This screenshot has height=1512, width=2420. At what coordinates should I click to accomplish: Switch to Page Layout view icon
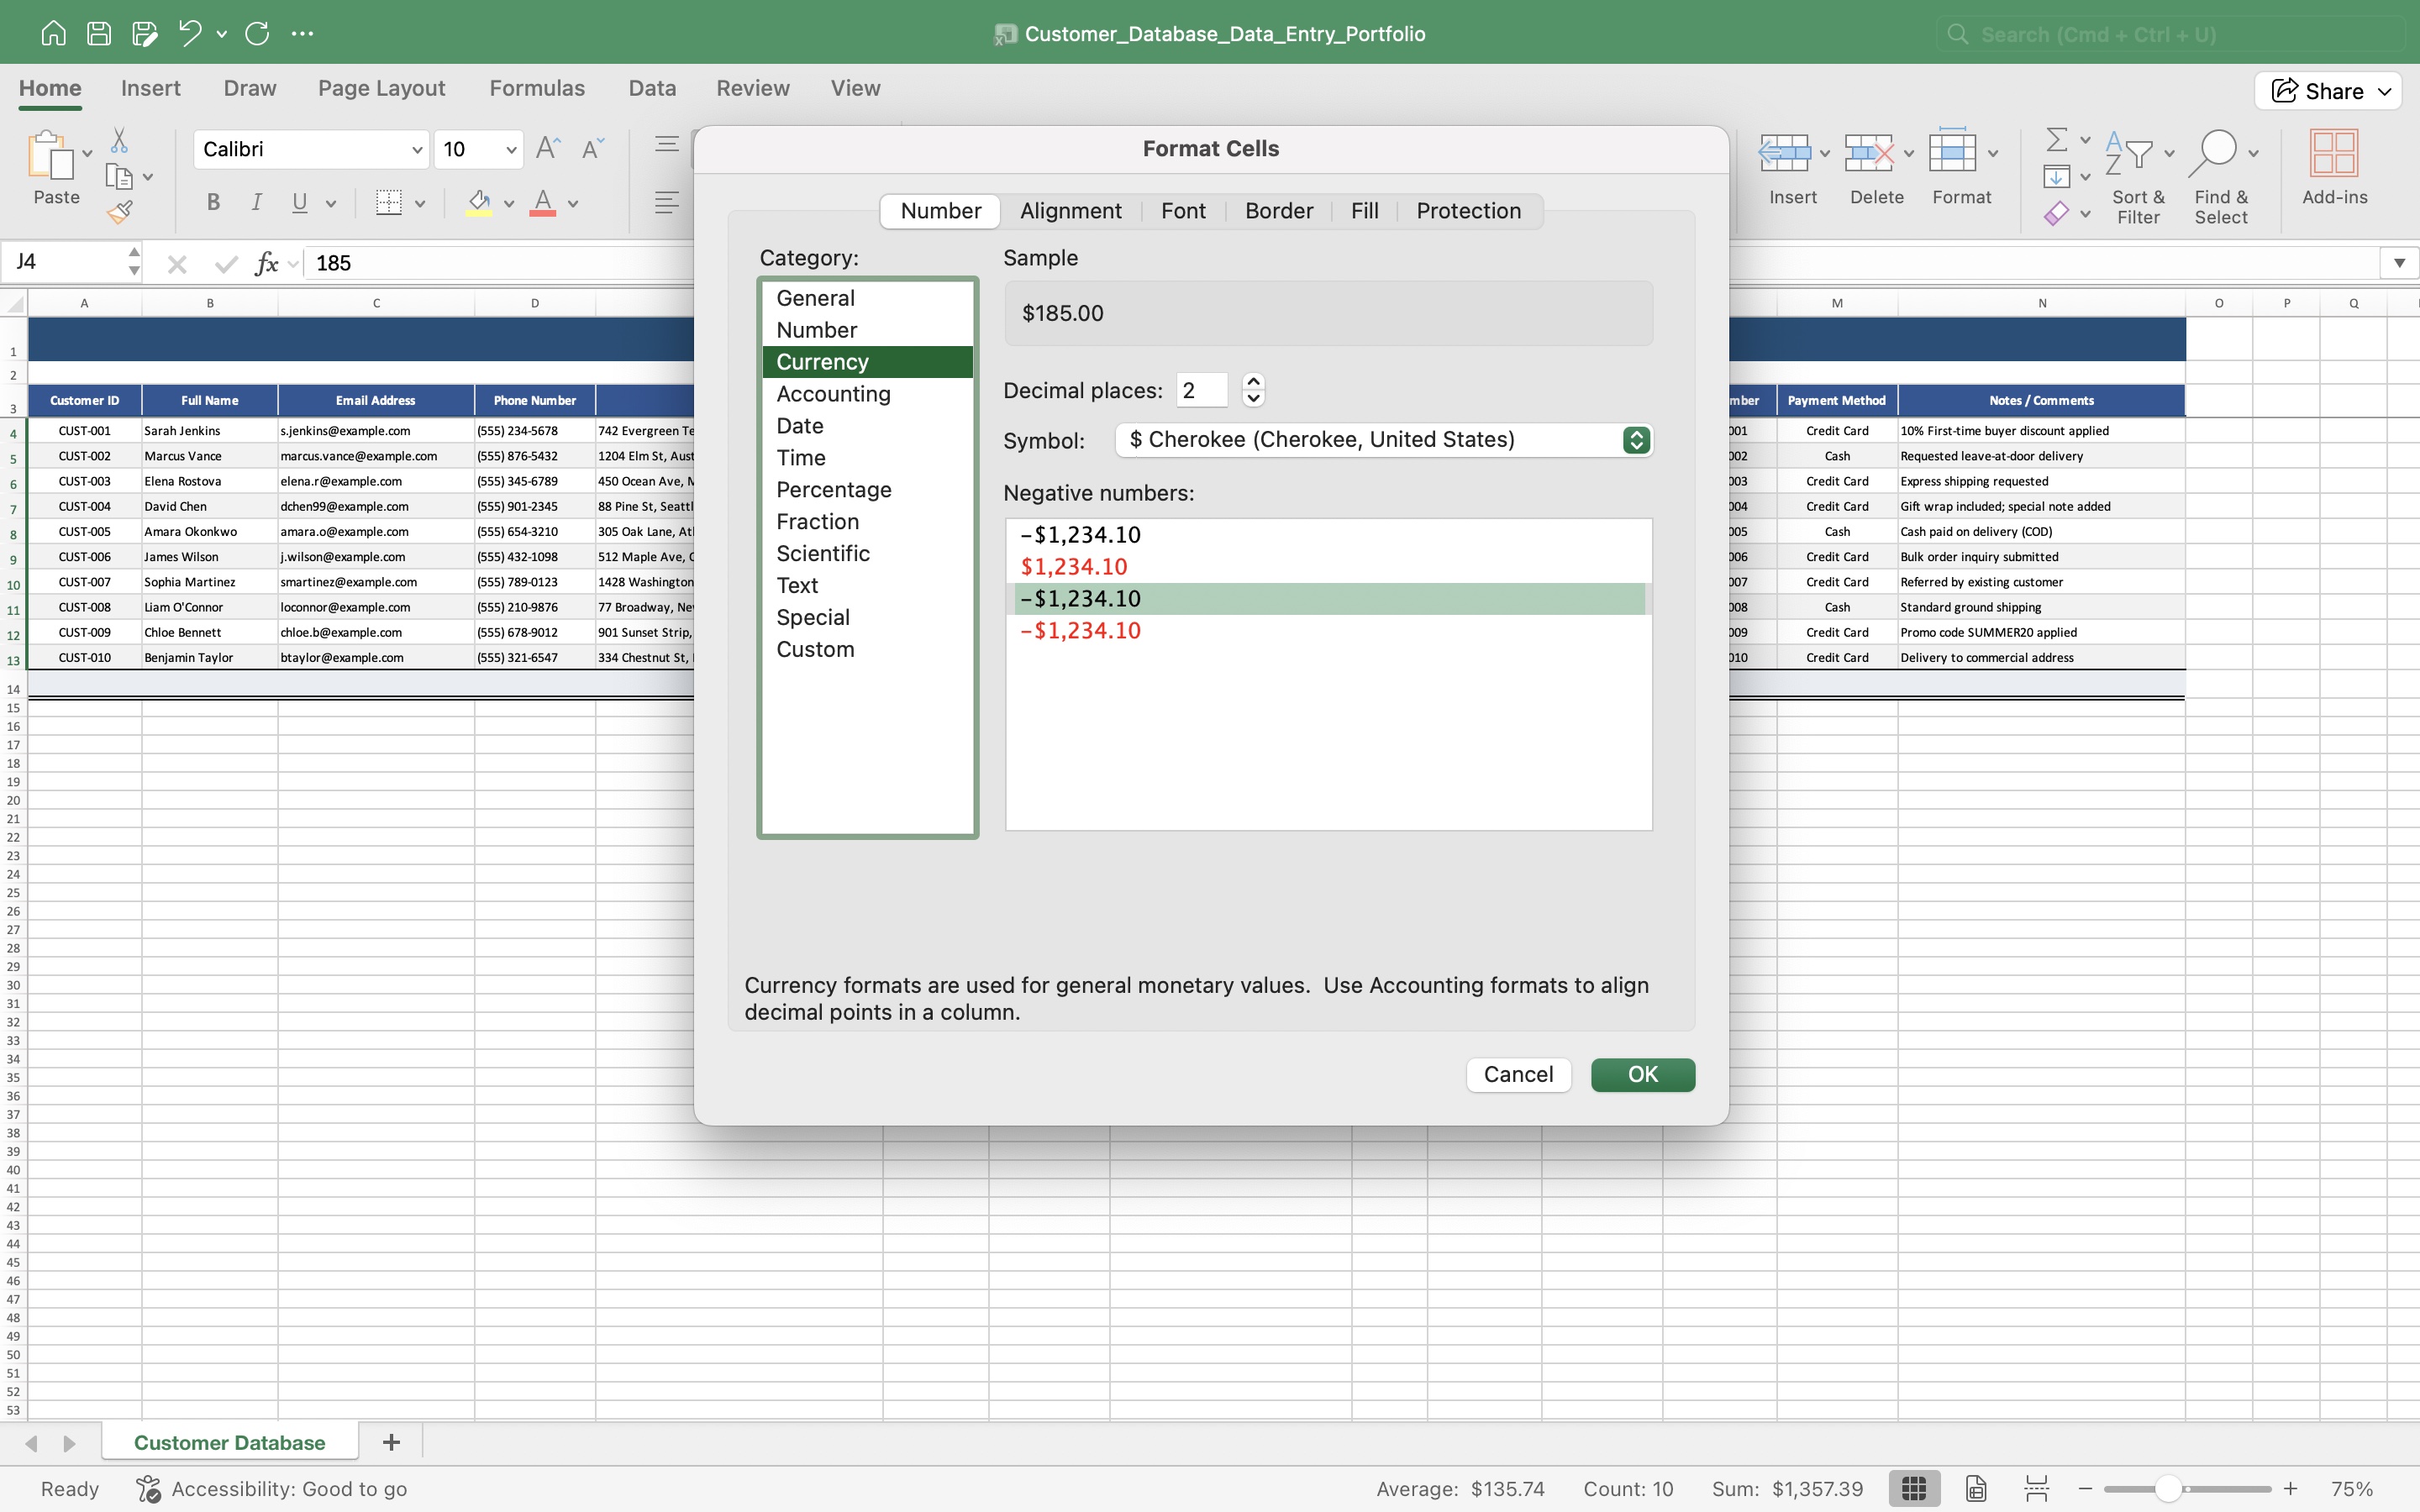pos(1976,1488)
